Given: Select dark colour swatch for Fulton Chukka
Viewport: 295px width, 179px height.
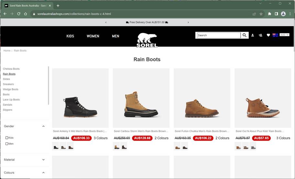Looking at the screenshot, I should coord(185,146).
